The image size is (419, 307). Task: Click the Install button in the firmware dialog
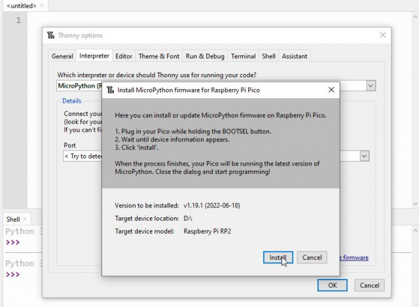pos(278,257)
